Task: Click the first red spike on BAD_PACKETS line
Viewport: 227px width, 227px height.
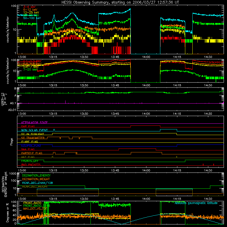Action: click(203, 165)
